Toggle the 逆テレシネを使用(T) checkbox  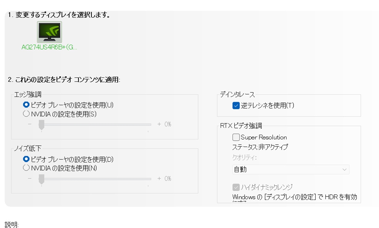tap(236, 105)
